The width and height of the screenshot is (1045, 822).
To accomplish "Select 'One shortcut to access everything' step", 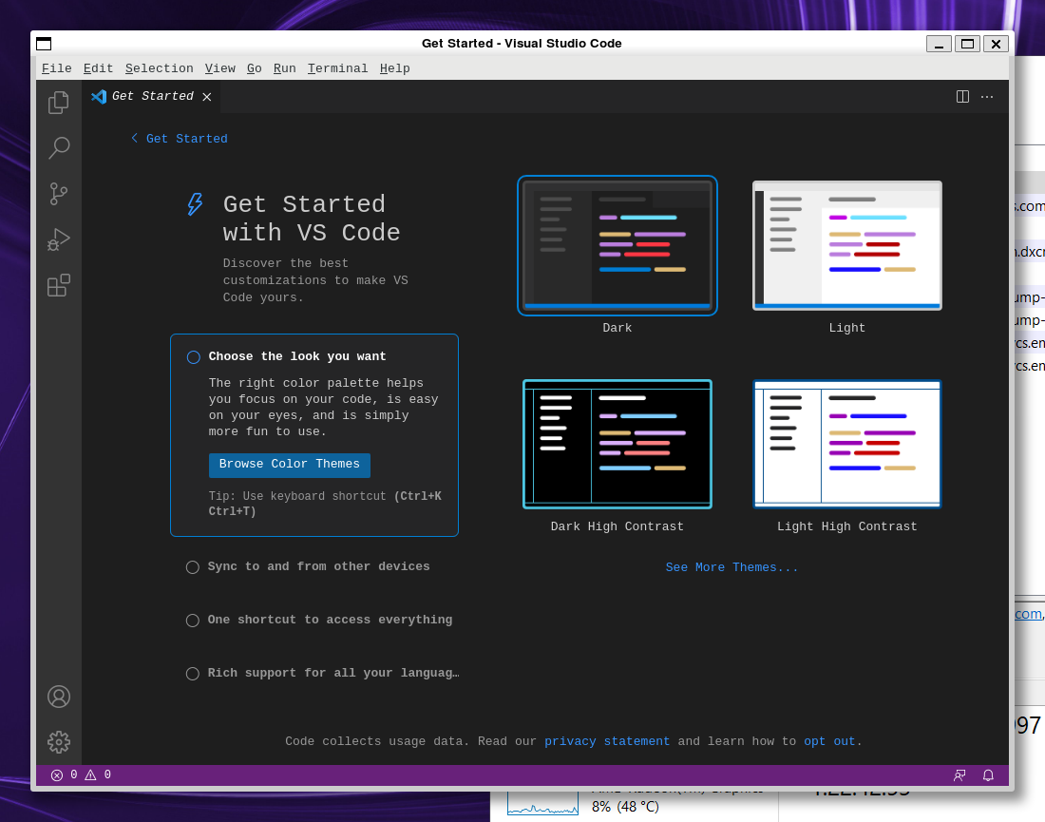I will [330, 620].
